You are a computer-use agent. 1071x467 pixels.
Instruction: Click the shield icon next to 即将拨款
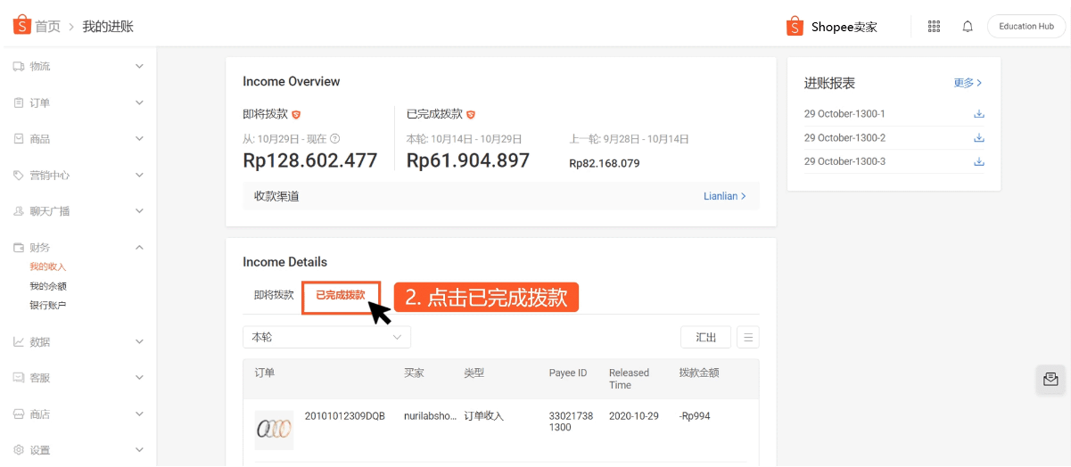(x=296, y=114)
